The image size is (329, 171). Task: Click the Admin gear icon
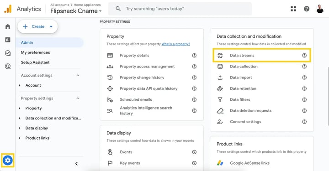coord(8,161)
